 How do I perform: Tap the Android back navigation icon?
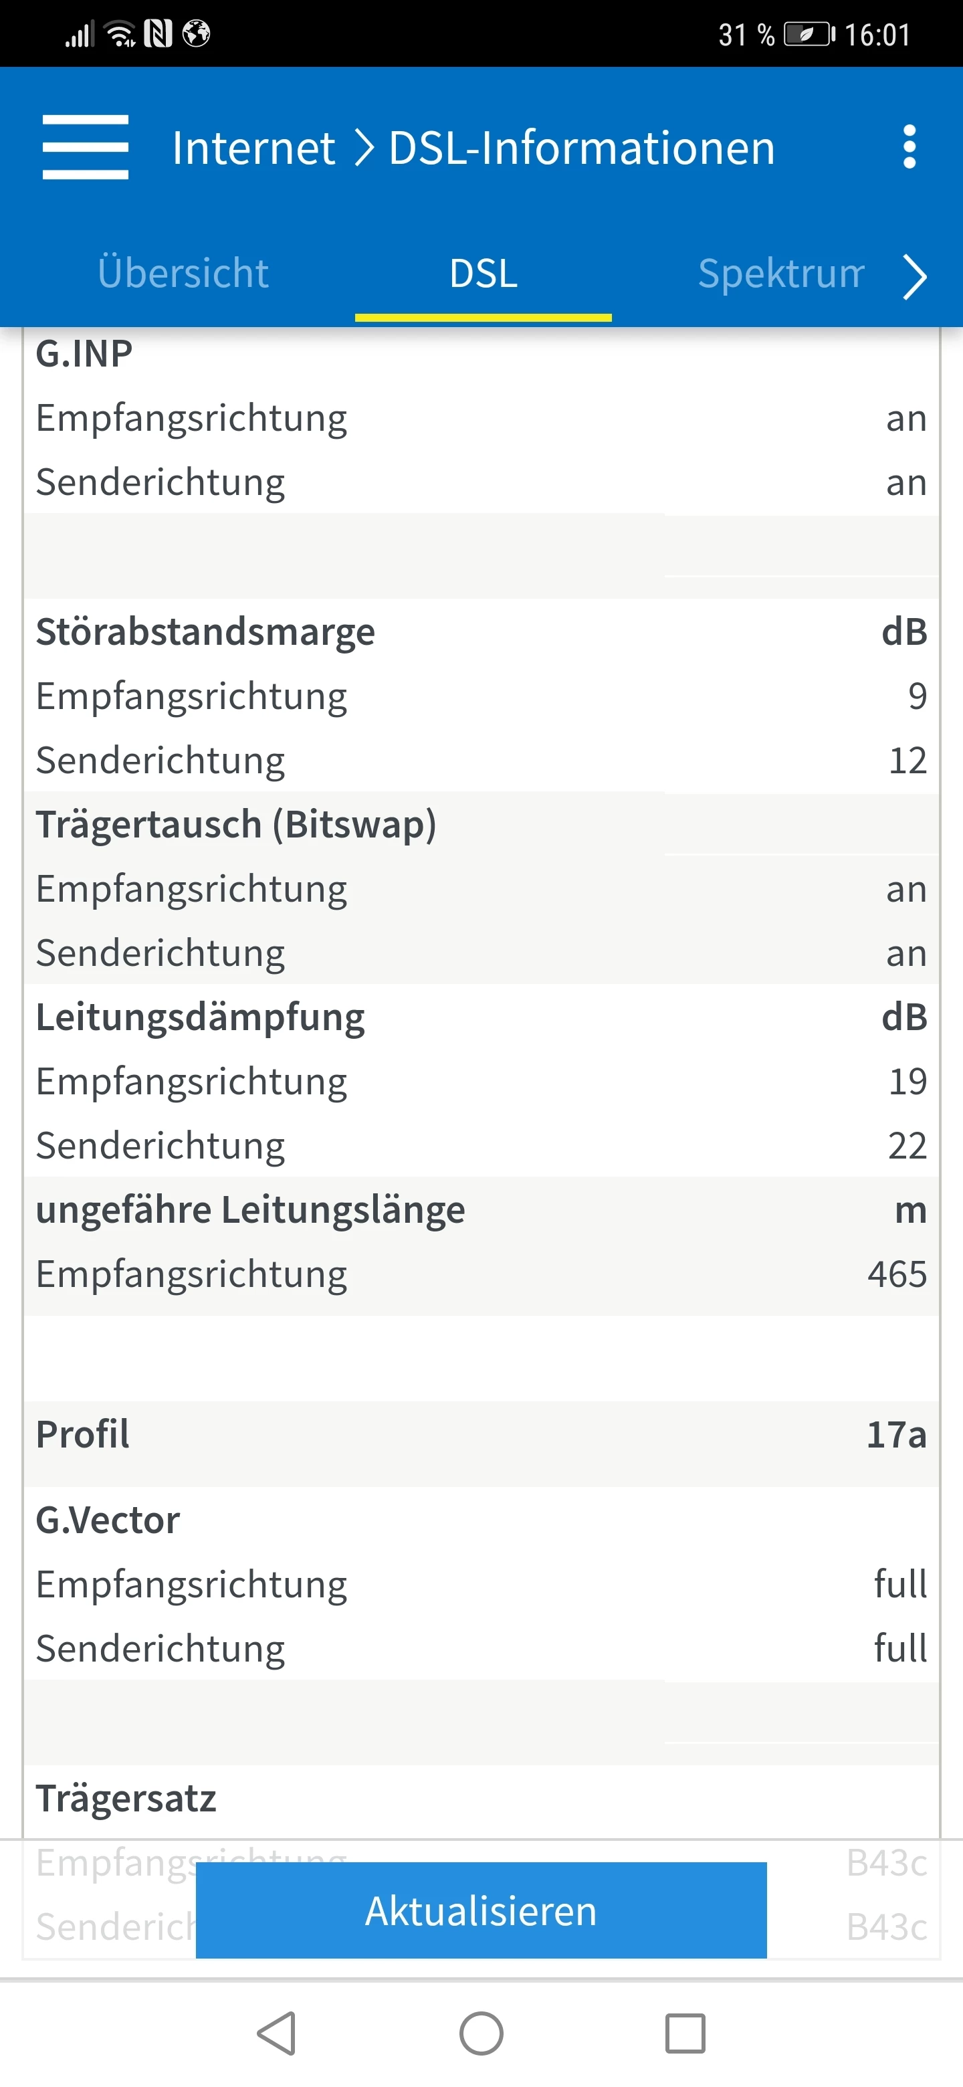pyautogui.click(x=277, y=2033)
